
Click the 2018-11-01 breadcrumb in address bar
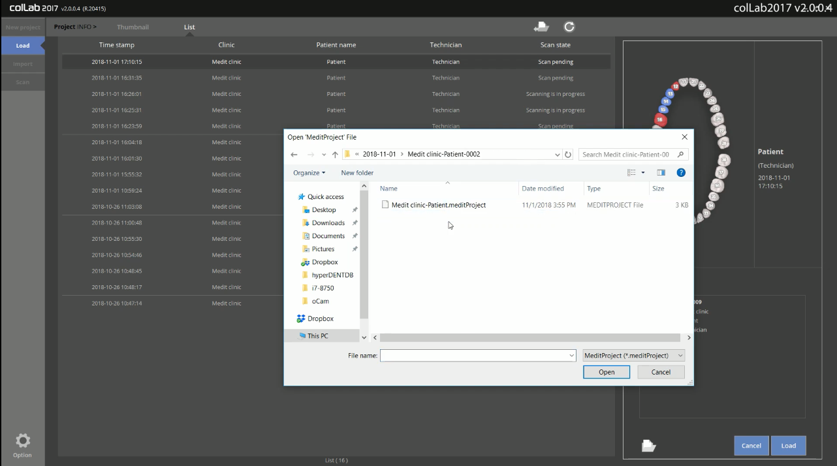pos(379,155)
